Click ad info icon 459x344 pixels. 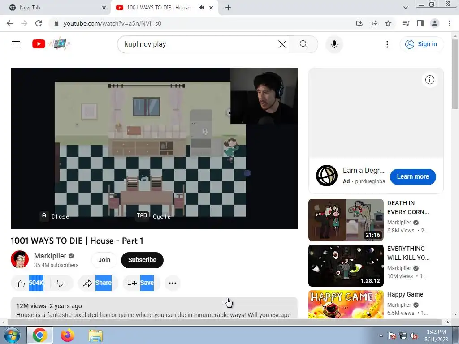(429, 80)
